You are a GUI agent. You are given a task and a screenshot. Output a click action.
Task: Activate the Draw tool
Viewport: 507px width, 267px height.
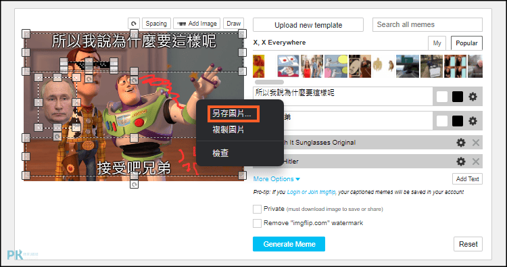[x=233, y=24]
